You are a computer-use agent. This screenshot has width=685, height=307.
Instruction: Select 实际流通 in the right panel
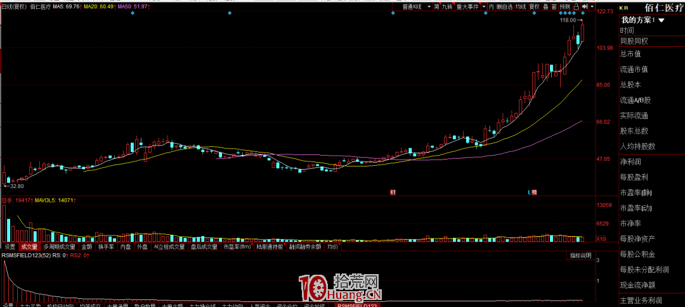[634, 116]
